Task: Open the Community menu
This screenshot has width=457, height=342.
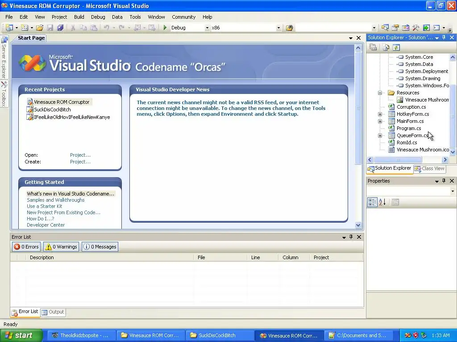Action: [183, 17]
